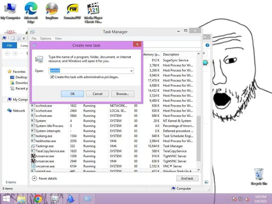
Task: Select Network in Explorer sidebar
Action: [x=16, y=111]
